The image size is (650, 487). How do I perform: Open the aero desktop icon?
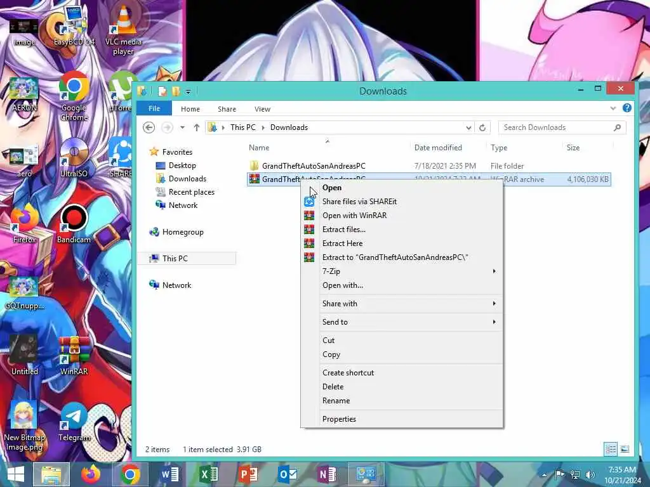pos(24,162)
